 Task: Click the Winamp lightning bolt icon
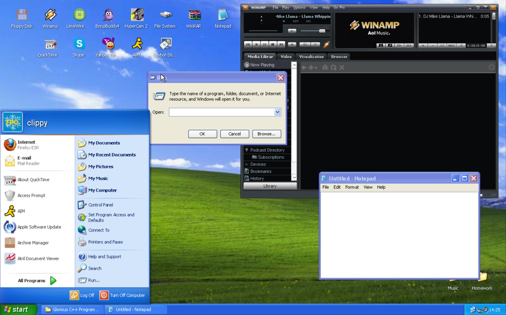(x=327, y=44)
